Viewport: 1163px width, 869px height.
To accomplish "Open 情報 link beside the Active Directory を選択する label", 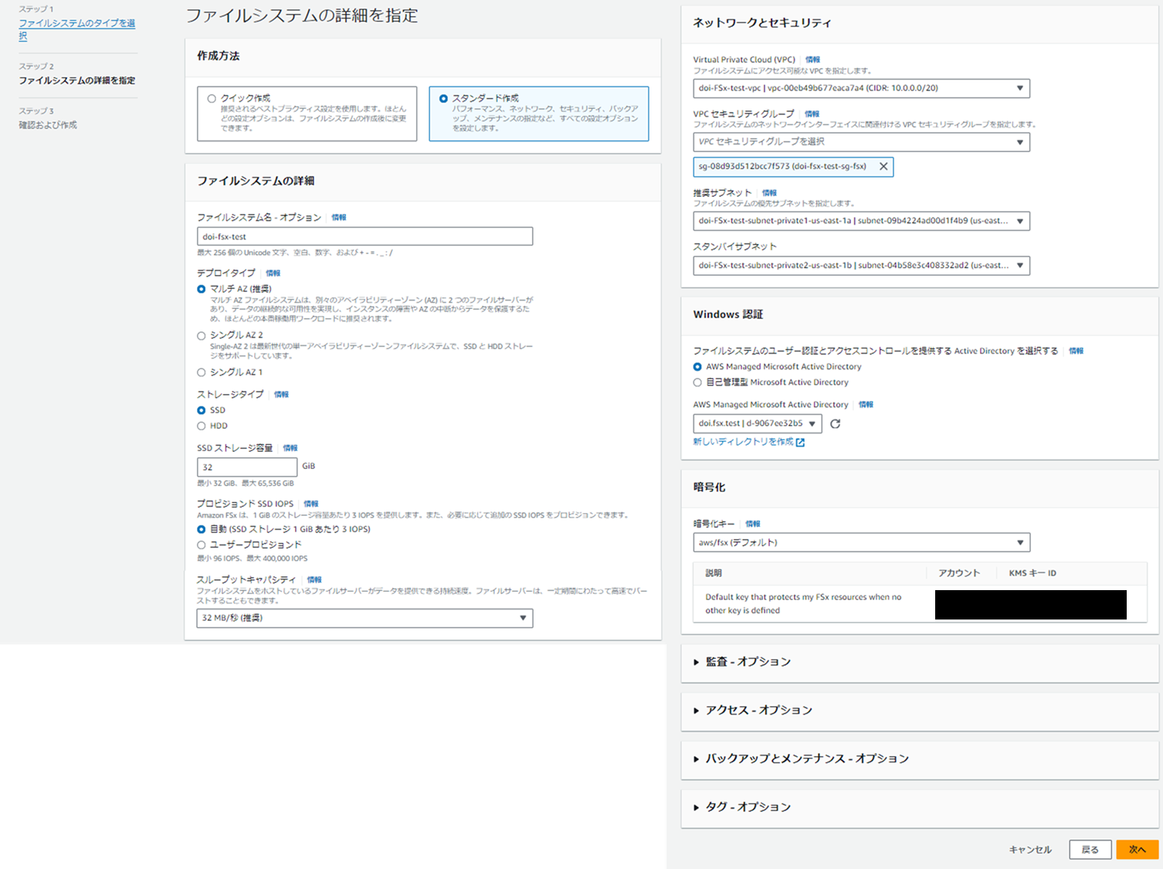I will (x=1076, y=351).
